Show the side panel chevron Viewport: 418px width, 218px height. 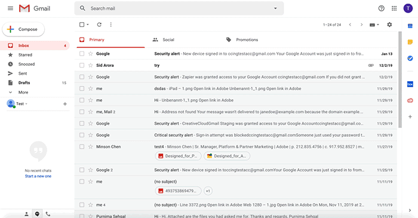[x=410, y=210]
